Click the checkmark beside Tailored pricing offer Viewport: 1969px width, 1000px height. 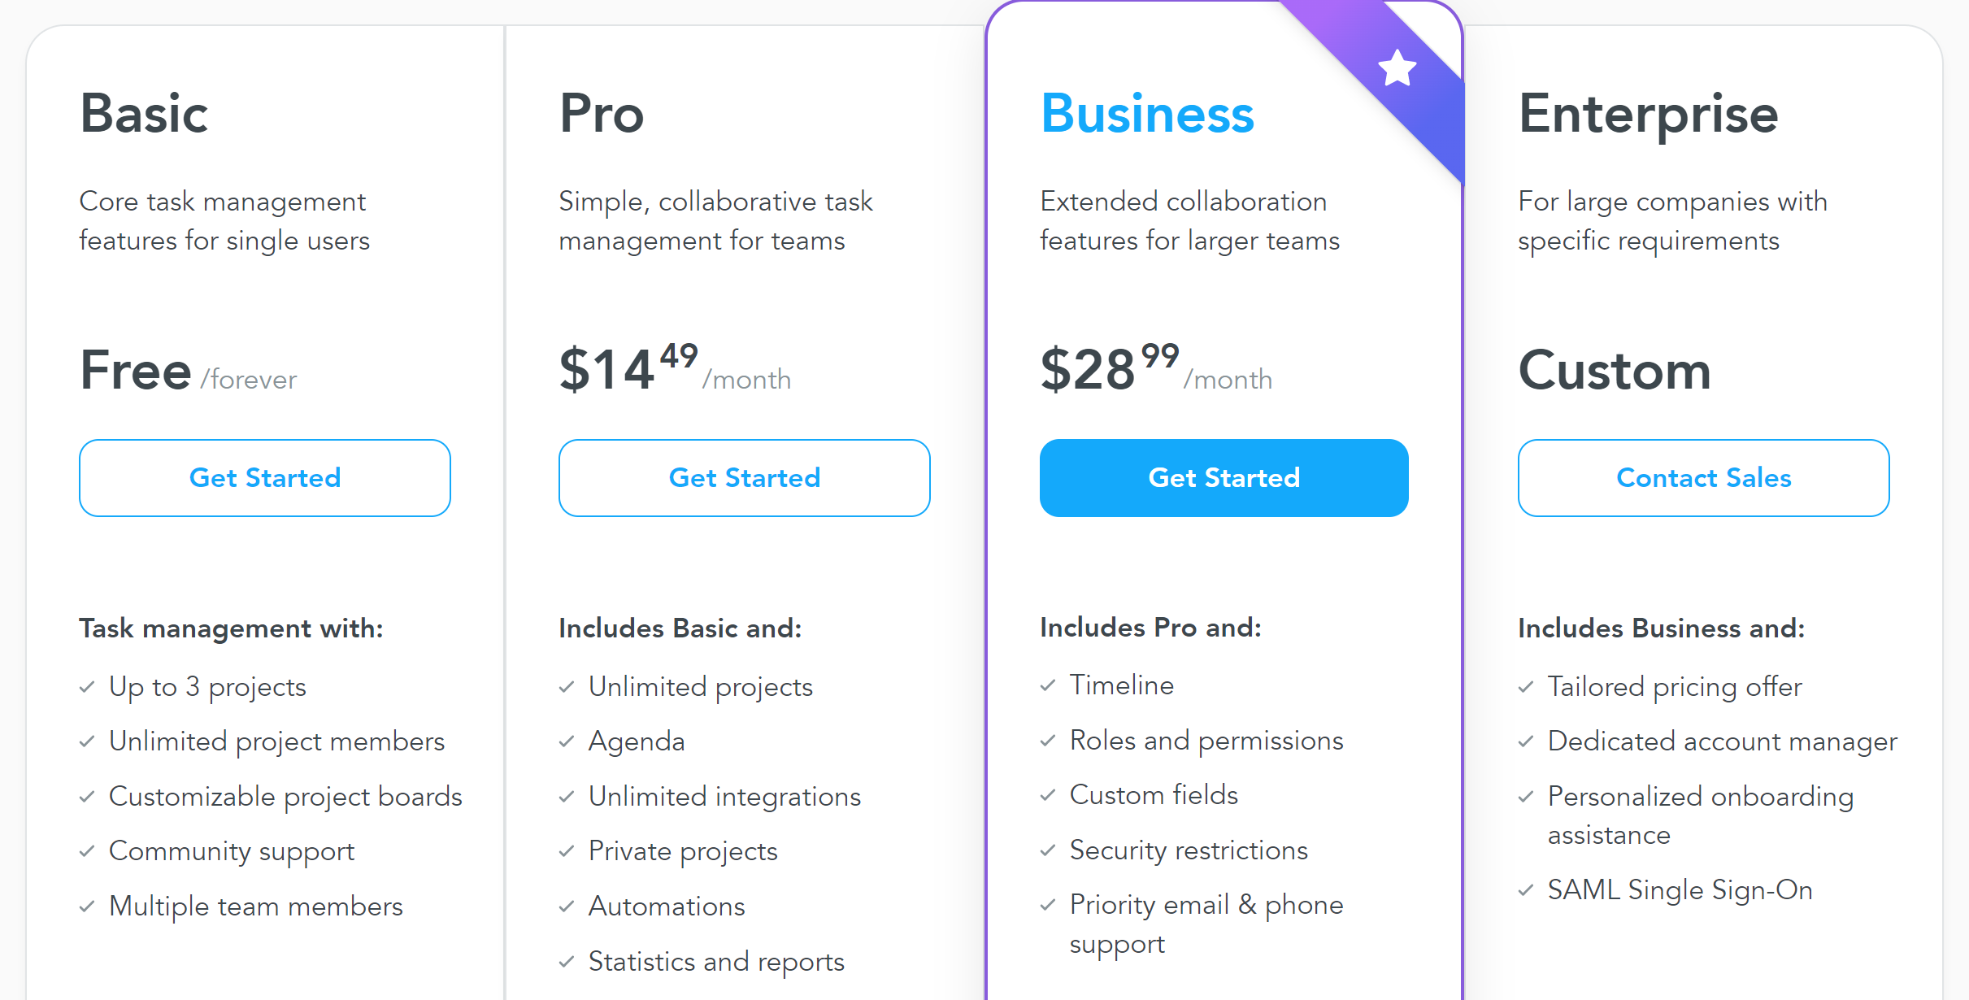(1526, 687)
